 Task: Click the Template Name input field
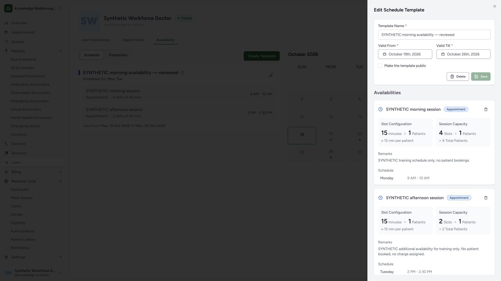[x=434, y=35]
